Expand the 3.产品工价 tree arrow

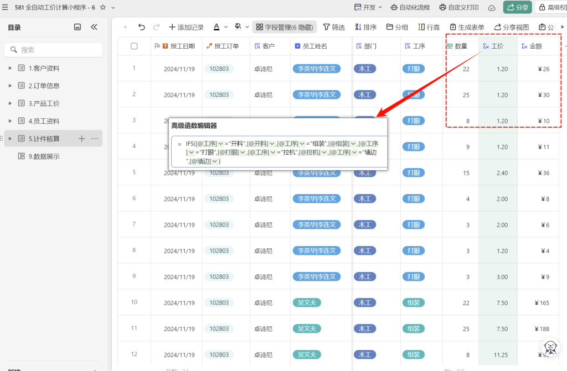pos(10,103)
